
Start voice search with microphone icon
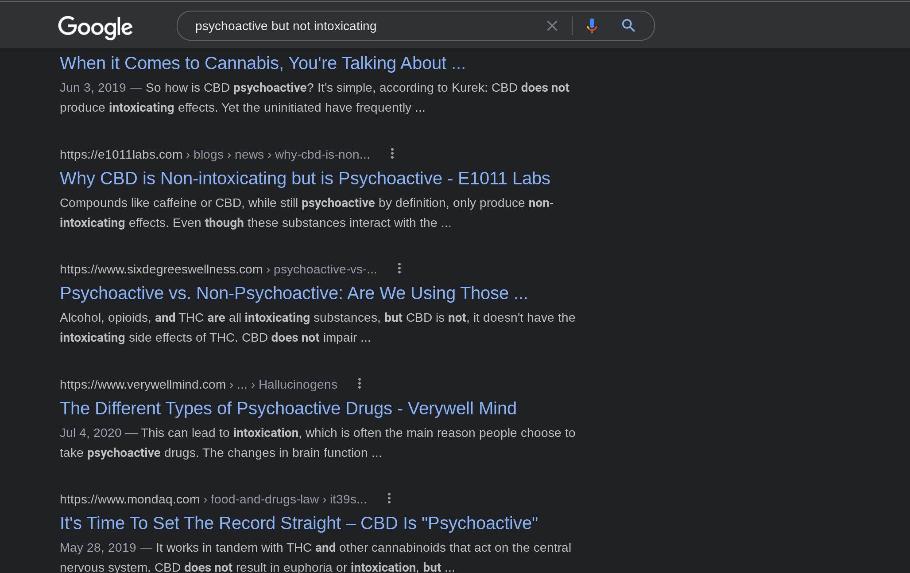592,26
